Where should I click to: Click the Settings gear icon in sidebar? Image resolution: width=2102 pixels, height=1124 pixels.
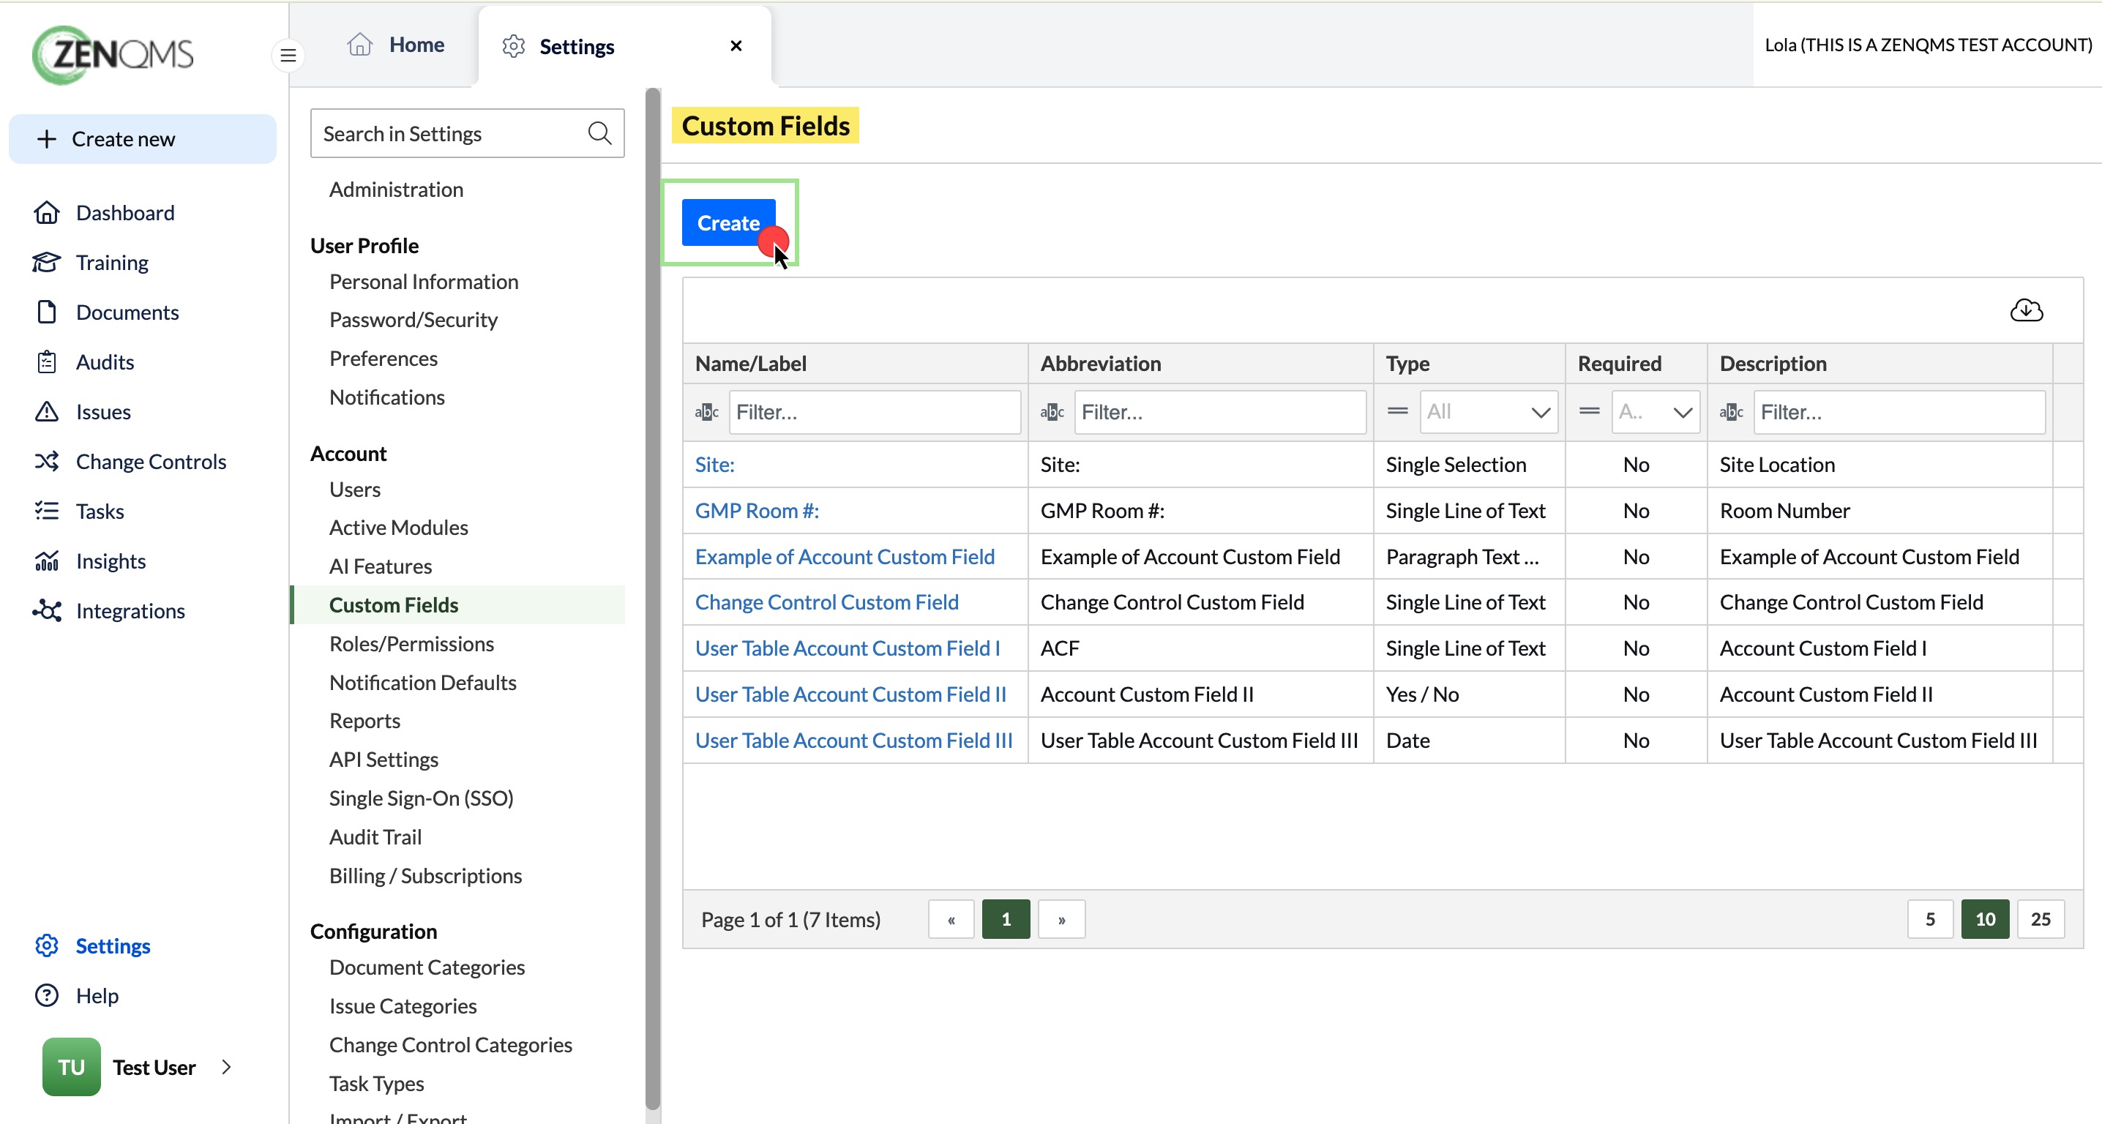click(47, 946)
